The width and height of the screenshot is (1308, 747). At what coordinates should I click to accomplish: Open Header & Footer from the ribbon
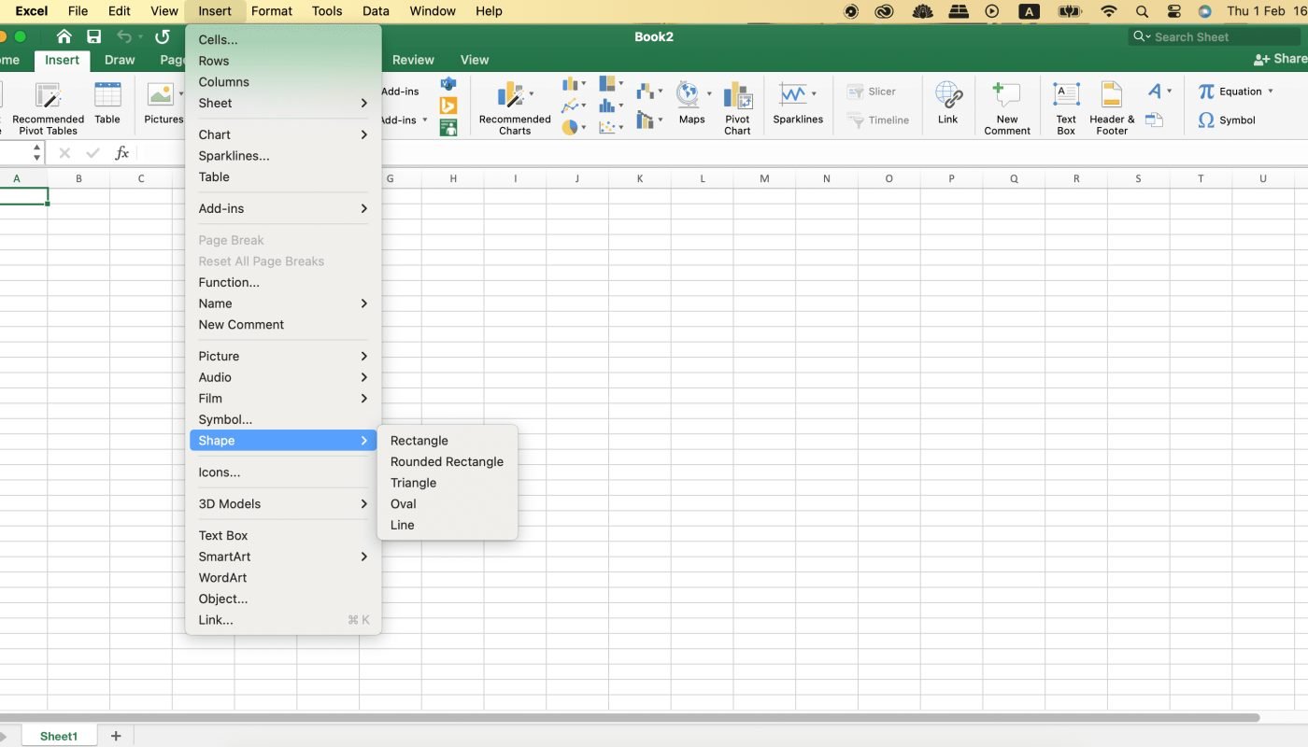point(1111,96)
